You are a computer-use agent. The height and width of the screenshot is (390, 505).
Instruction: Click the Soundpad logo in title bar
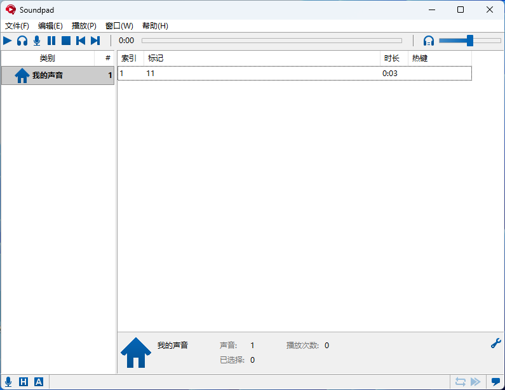click(x=11, y=10)
